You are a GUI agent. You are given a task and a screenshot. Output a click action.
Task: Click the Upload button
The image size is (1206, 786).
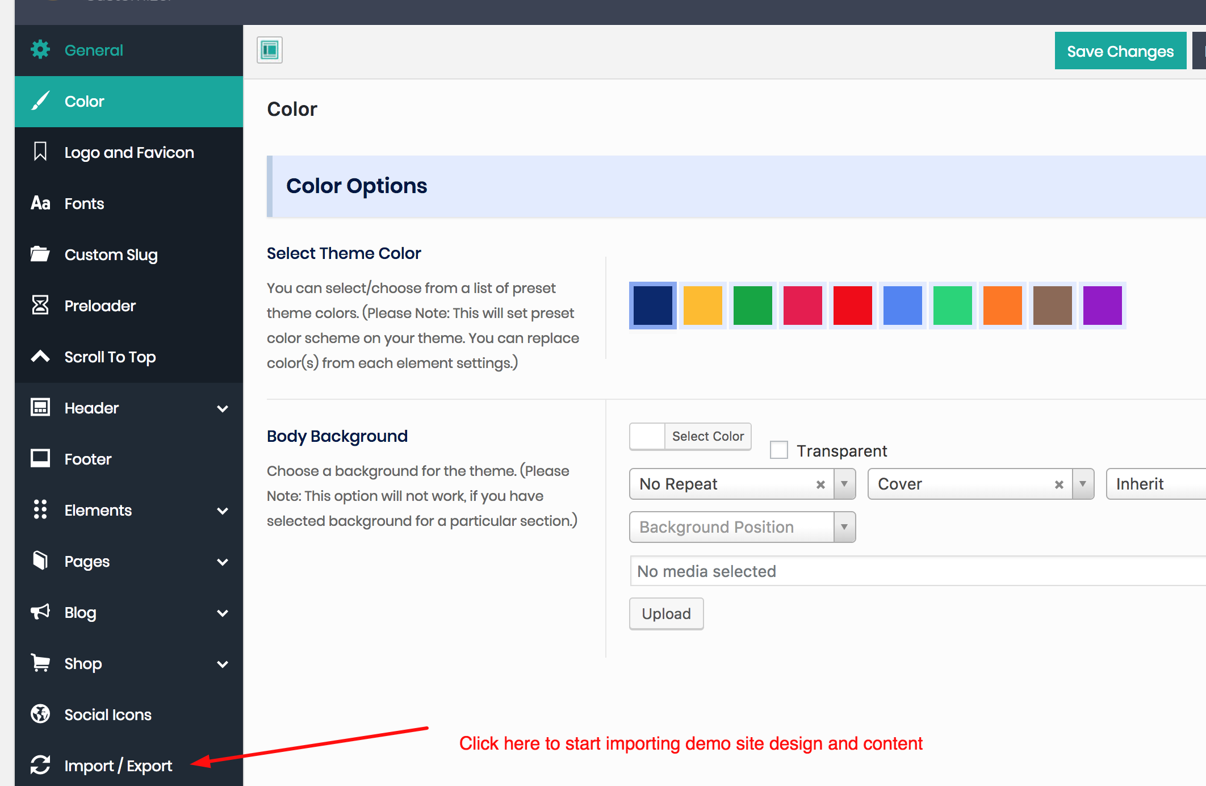666,613
